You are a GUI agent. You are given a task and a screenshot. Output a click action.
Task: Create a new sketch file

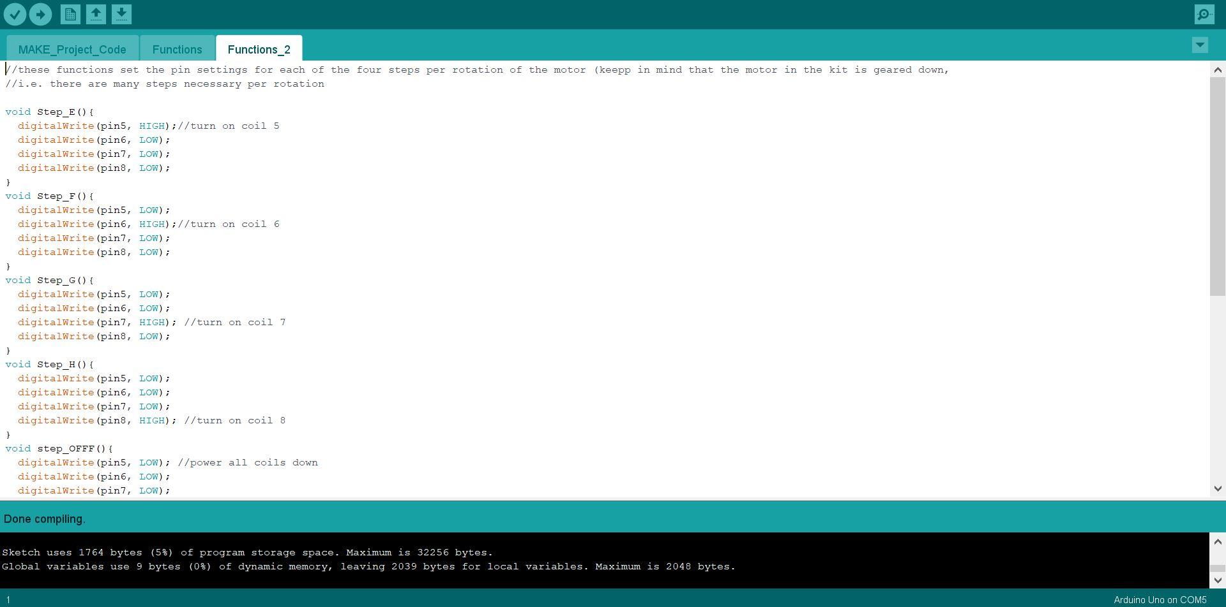pyautogui.click(x=70, y=14)
